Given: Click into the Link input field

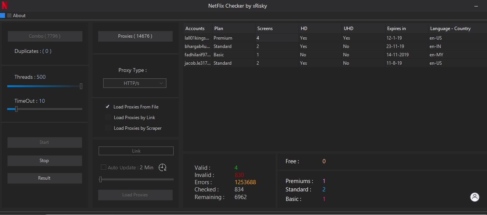Looking at the screenshot, I should [x=136, y=151].
